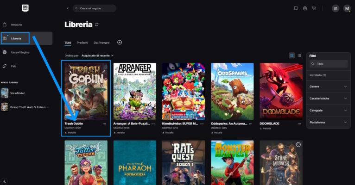Refresh the library with the sync icon

click(97, 25)
